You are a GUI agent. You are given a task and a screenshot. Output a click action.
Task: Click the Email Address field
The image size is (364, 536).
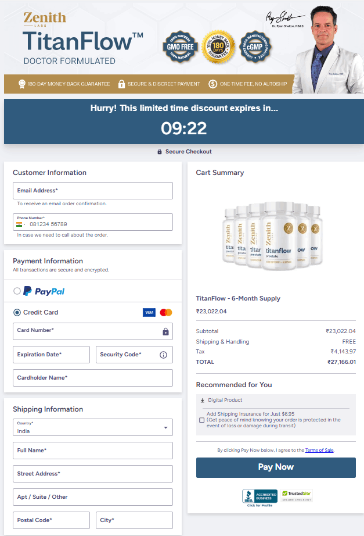point(93,191)
